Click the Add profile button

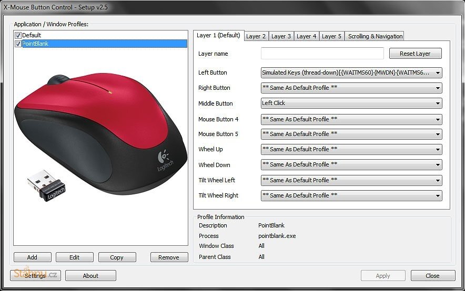point(32,257)
